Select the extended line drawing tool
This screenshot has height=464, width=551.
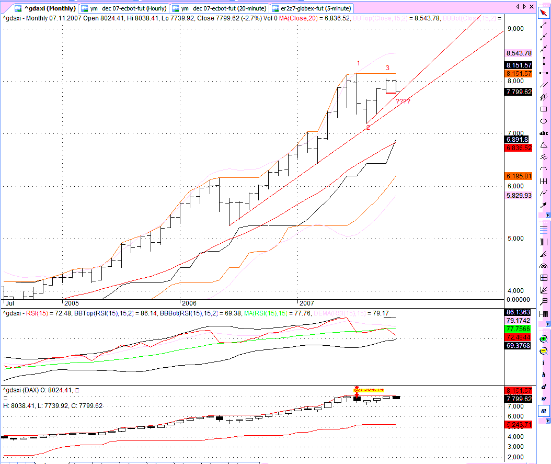[x=544, y=49]
